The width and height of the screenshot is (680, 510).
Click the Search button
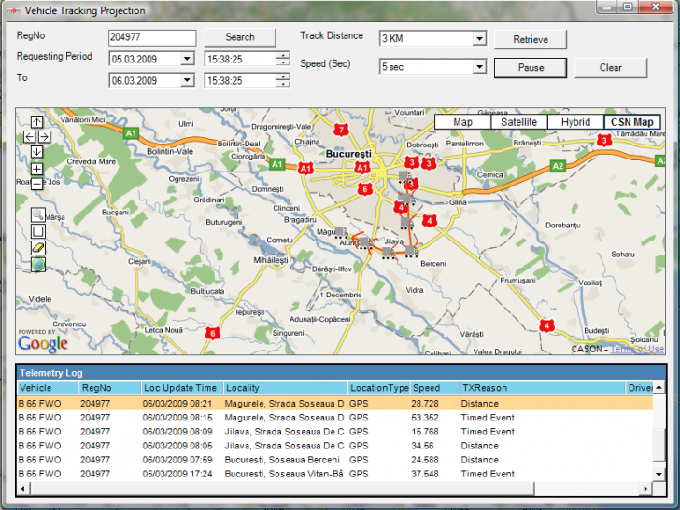240,37
